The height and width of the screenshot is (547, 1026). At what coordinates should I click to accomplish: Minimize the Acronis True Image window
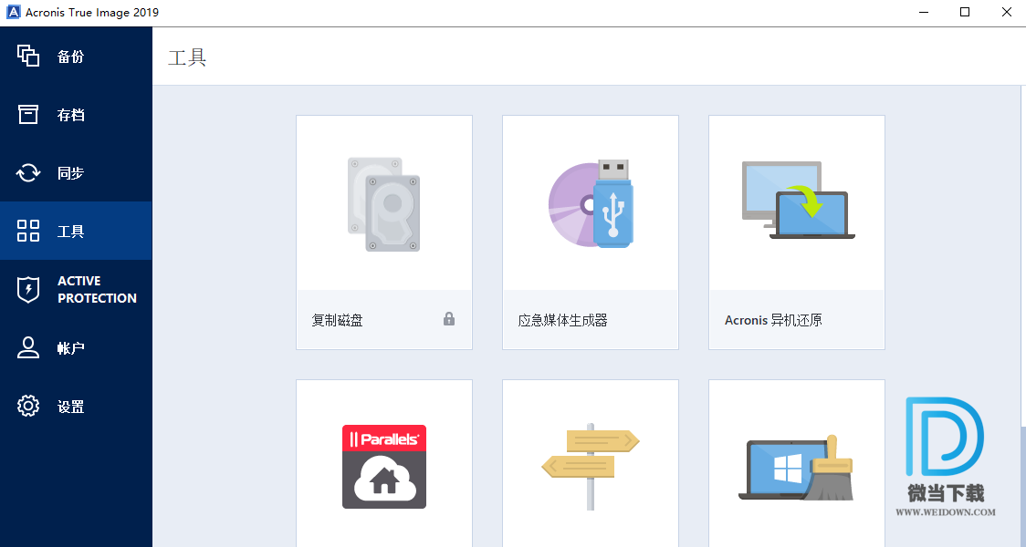[x=923, y=13]
